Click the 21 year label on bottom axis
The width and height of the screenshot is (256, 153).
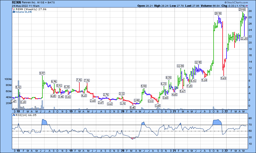[x=175, y=150]
